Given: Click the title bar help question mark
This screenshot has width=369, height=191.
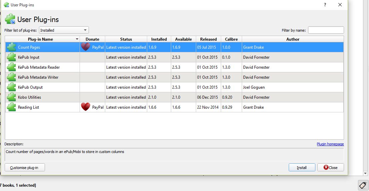Looking at the screenshot, I should click(325, 5).
